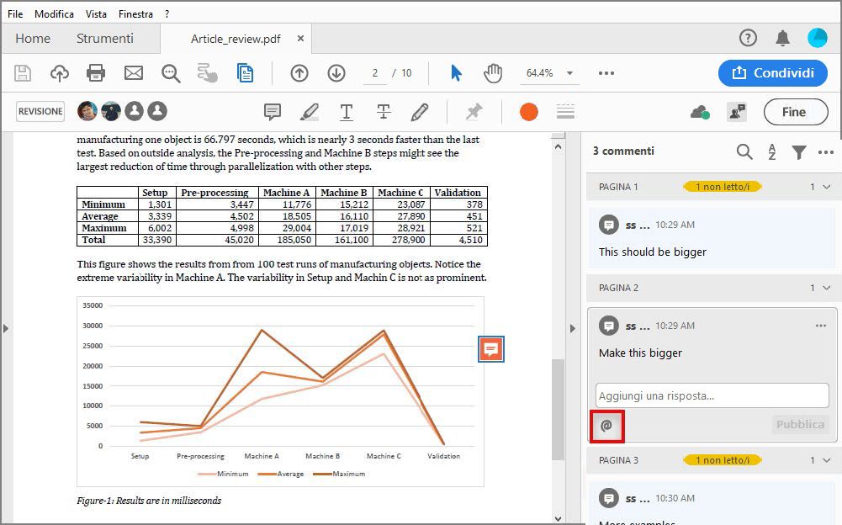The width and height of the screenshot is (842, 525).
Task: Open the Modifica menu
Action: (x=54, y=14)
